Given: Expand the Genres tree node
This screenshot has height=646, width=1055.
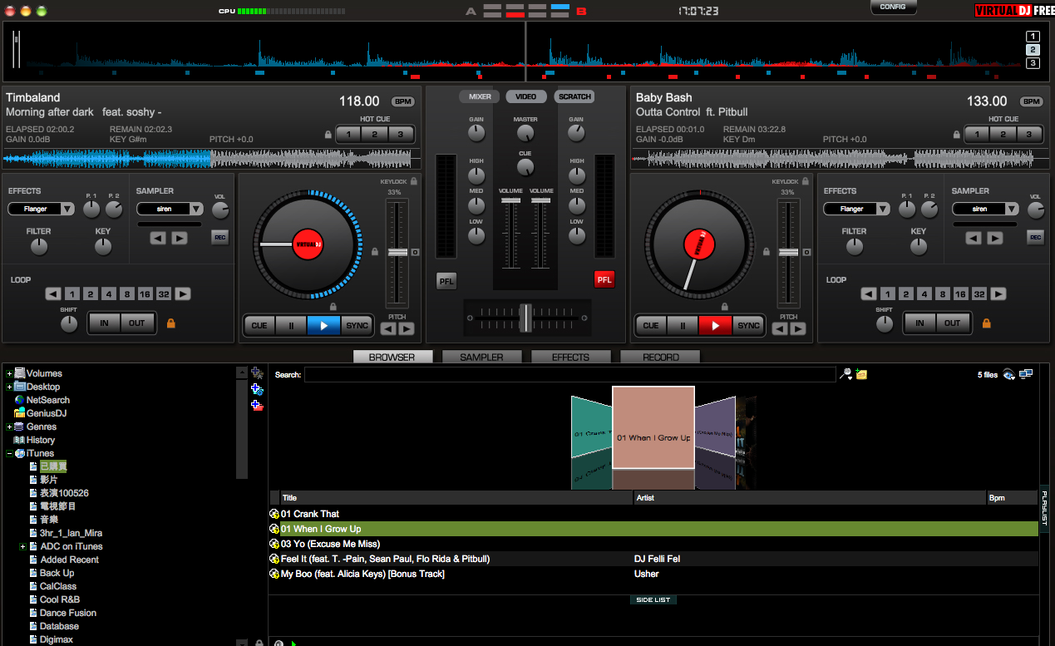Looking at the screenshot, I should pyautogui.click(x=9, y=427).
